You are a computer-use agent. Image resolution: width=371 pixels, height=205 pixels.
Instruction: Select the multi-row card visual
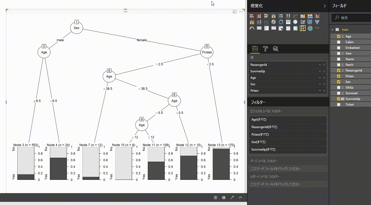[266, 28]
